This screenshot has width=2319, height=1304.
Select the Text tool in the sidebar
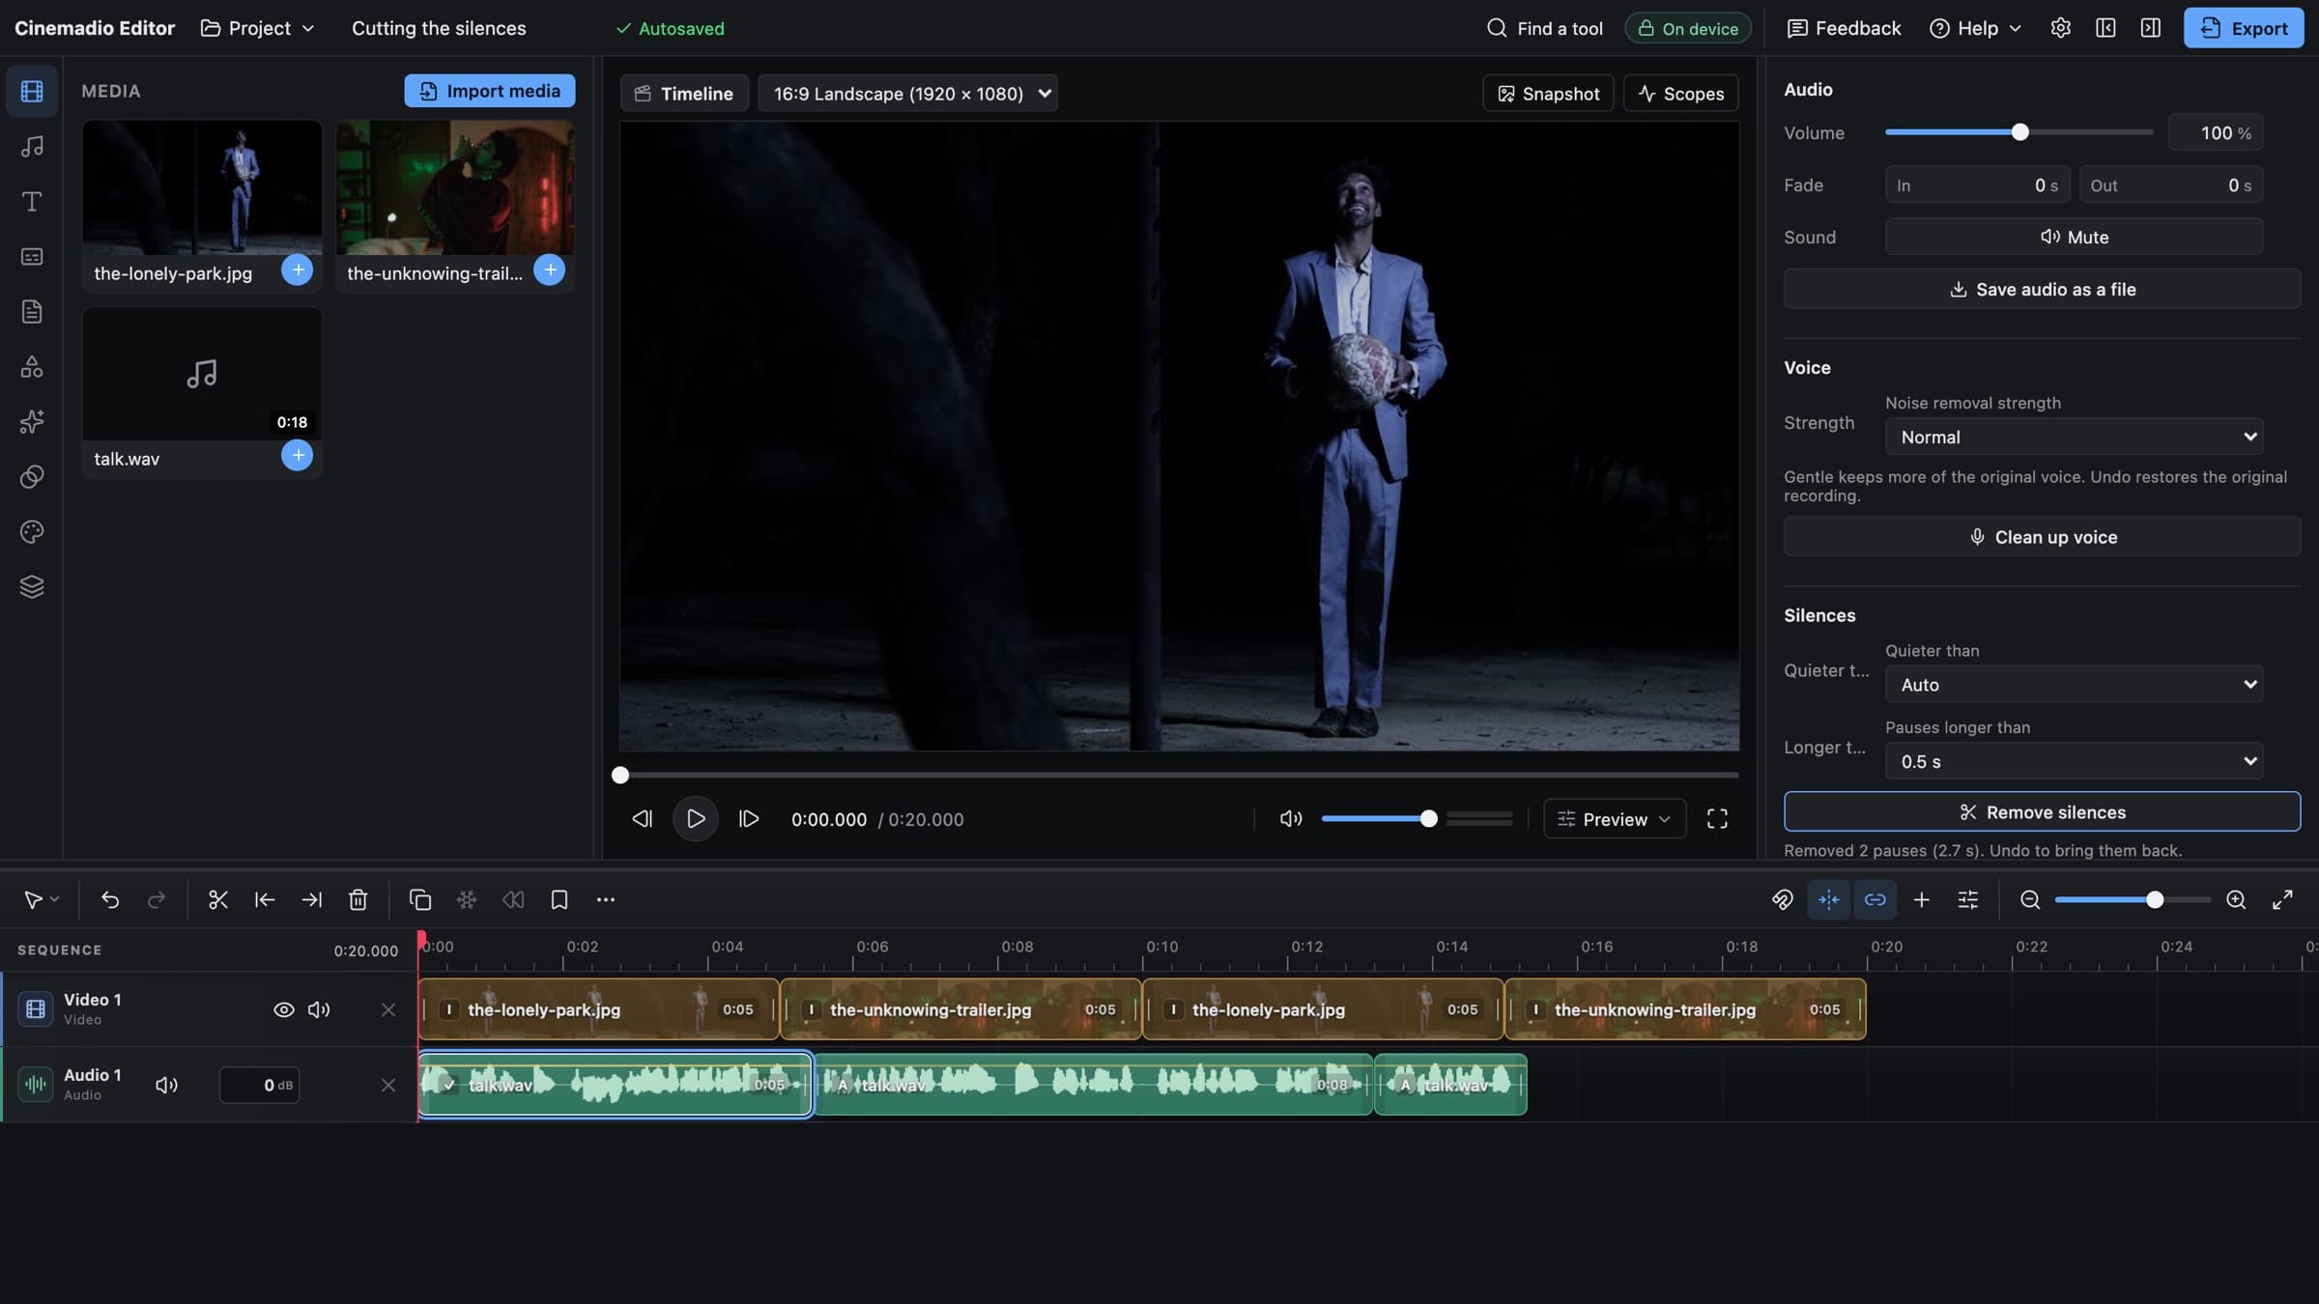point(32,202)
